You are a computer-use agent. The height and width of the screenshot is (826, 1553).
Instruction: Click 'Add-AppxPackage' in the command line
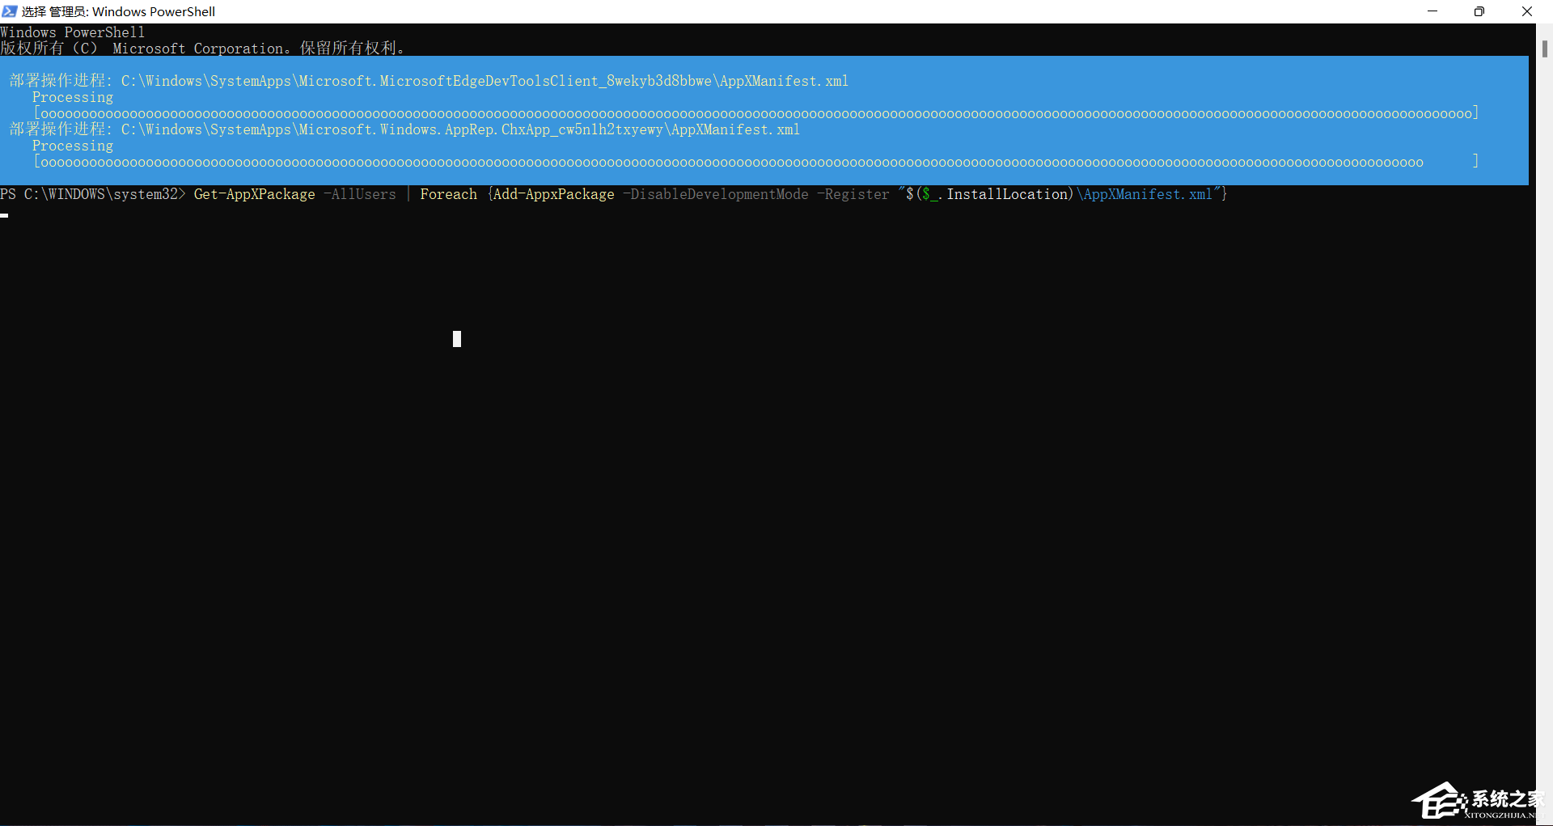[554, 194]
